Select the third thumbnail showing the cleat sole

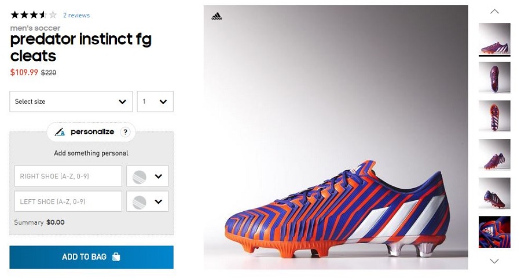pos(494,116)
